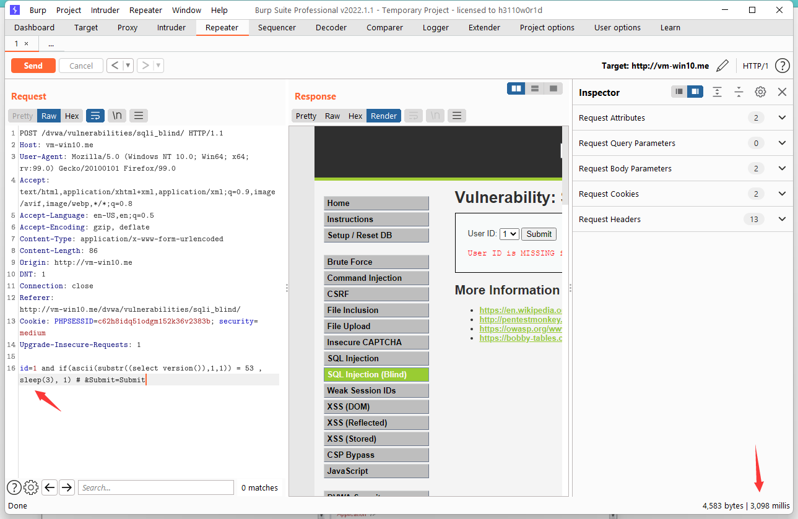Select top-bottom request/response layout icon
Viewport: 798px width, 519px height.
pyautogui.click(x=535, y=88)
